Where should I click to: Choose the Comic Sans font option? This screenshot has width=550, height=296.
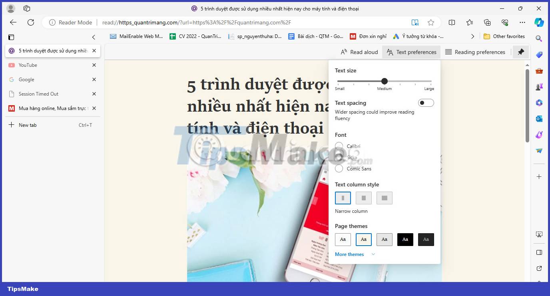pos(339,168)
